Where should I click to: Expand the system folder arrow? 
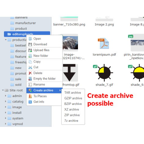(6, 118)
